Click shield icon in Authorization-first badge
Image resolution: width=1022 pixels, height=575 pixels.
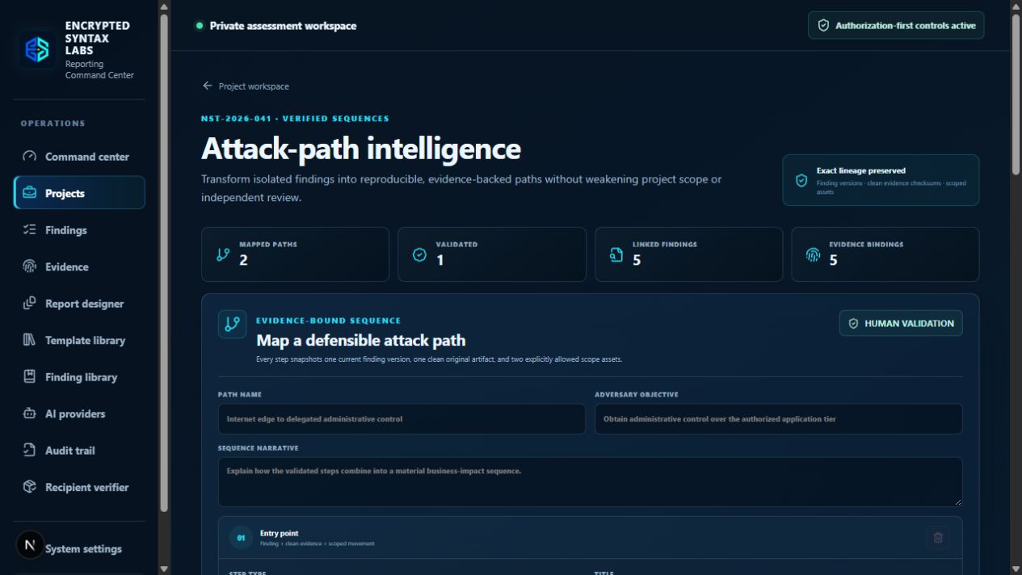click(x=823, y=25)
